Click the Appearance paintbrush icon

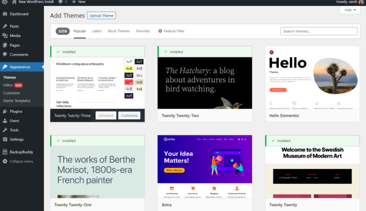5,67
